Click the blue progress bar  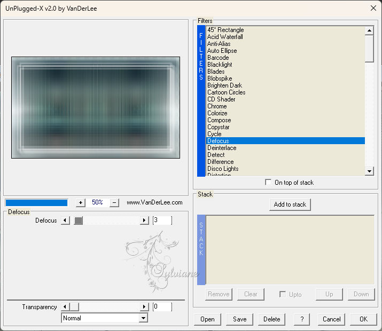coord(36,203)
